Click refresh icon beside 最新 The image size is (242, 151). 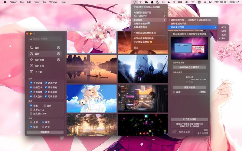point(58,54)
